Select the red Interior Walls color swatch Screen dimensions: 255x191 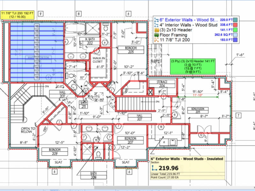click(236, 25)
